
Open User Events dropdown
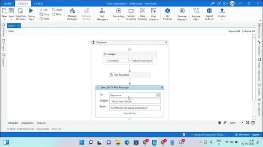click(153, 14)
